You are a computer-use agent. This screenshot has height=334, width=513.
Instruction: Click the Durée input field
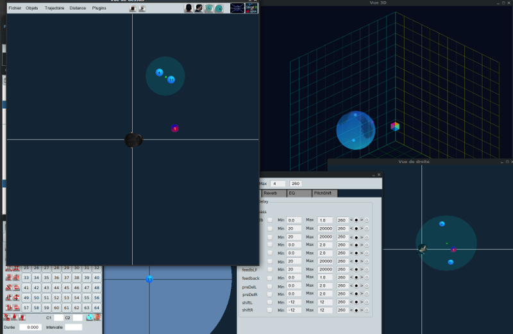[x=30, y=327]
